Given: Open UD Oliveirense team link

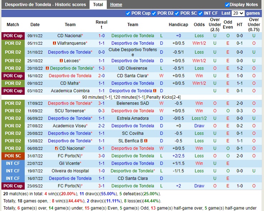Looking at the screenshot, I should click(133, 68).
